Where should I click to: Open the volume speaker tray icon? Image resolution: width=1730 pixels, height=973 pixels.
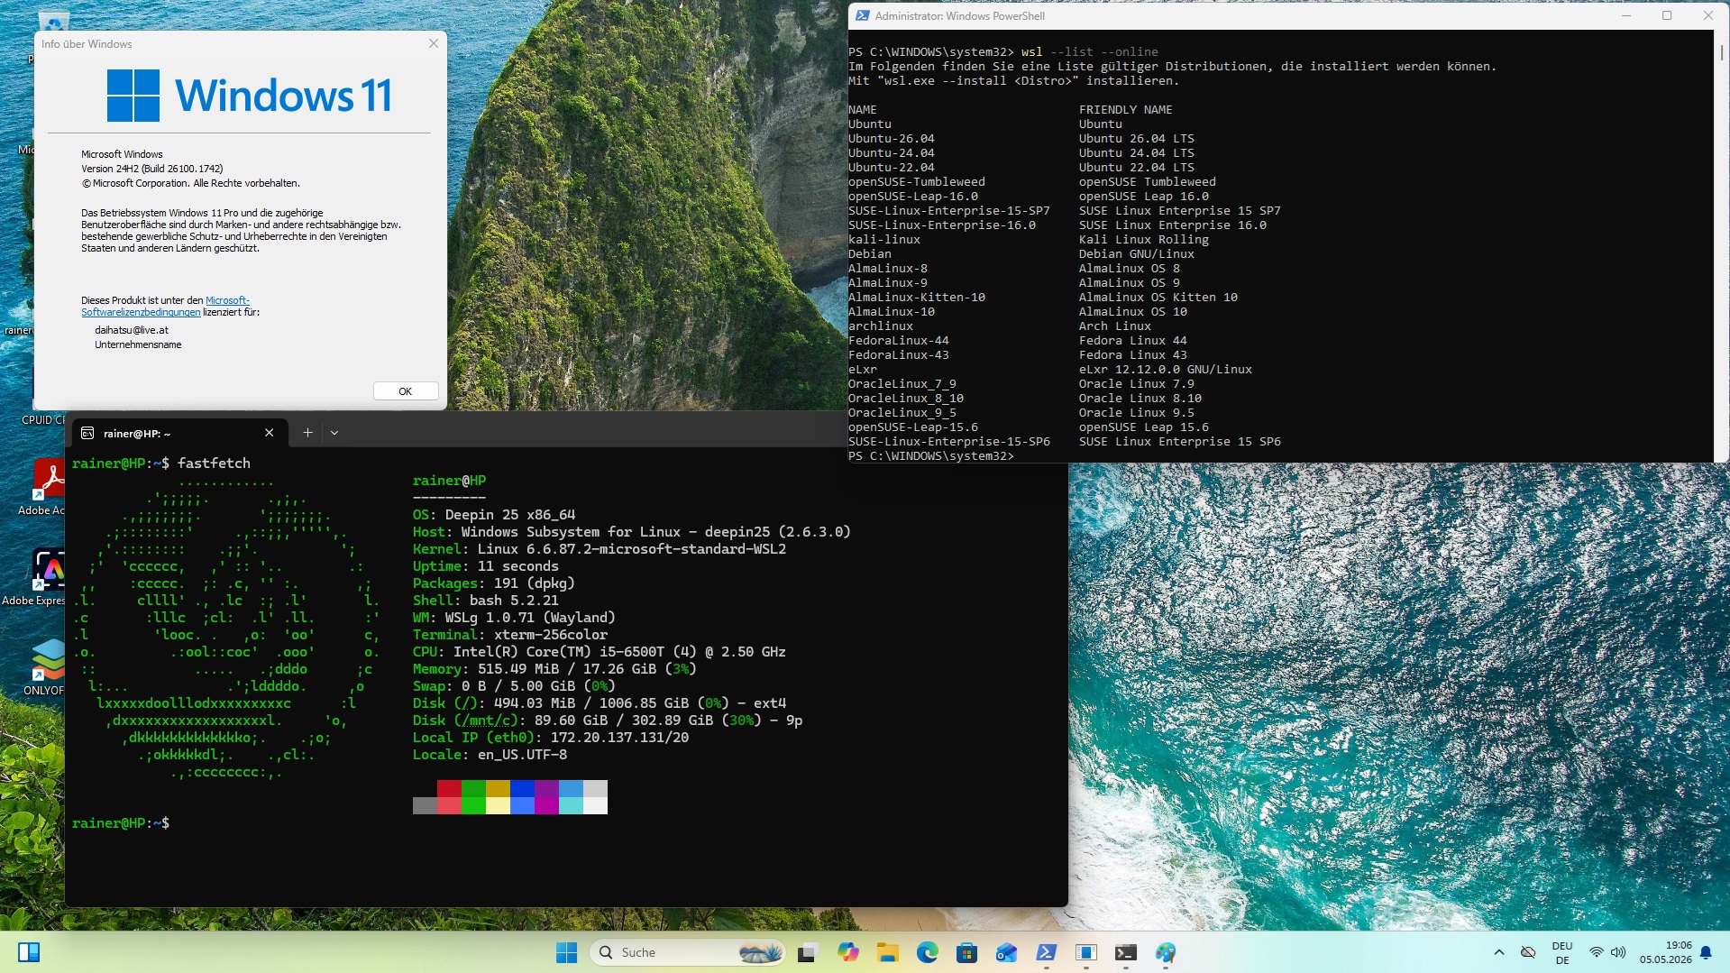[x=1618, y=952]
